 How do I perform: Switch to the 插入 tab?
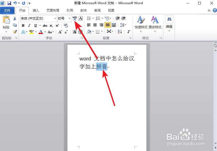pyautogui.click(x=36, y=11)
